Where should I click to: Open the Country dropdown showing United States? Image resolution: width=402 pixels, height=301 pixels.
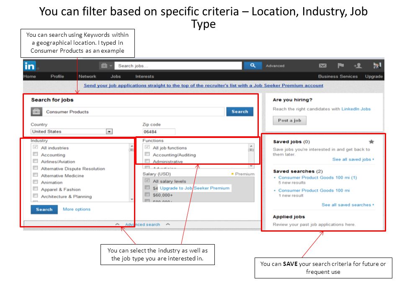(x=72, y=132)
